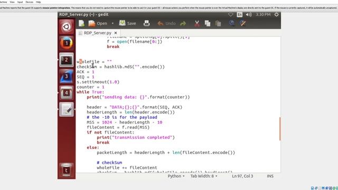Open the sound volume indicator
This screenshot has height=190, width=338.
[x=249, y=15]
